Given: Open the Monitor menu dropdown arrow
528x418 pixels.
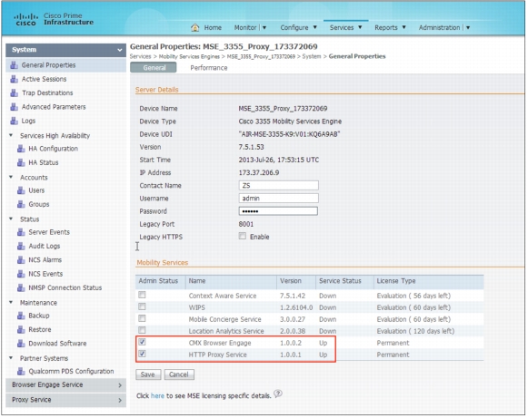Looking at the screenshot, I should 264,28.
